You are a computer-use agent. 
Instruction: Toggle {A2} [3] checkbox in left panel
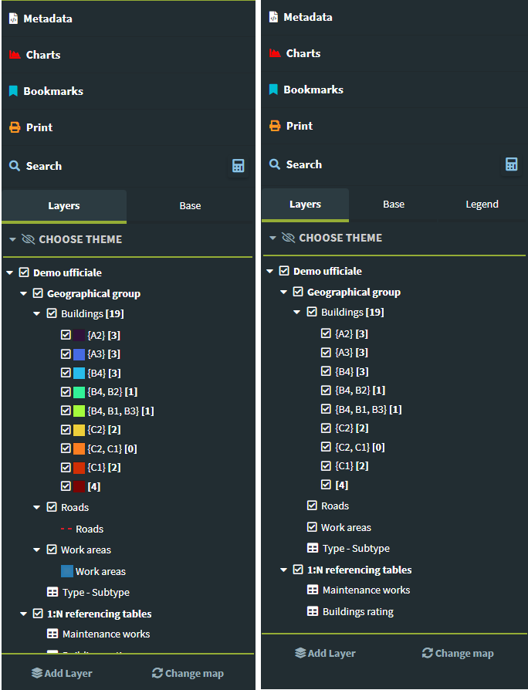(x=66, y=335)
